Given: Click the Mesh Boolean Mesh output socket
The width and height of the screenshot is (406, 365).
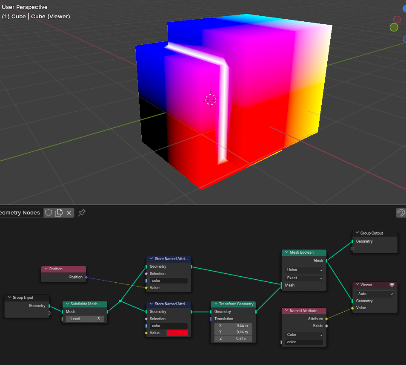Looking at the screenshot, I should [x=326, y=261].
